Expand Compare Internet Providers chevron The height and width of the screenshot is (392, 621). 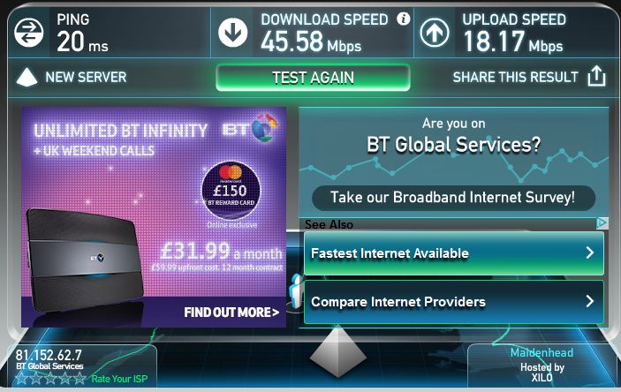[590, 301]
